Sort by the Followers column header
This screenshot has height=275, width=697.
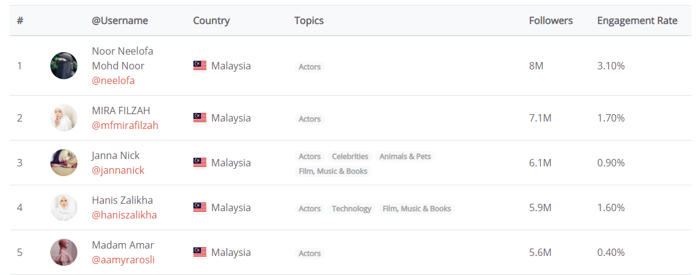point(550,20)
